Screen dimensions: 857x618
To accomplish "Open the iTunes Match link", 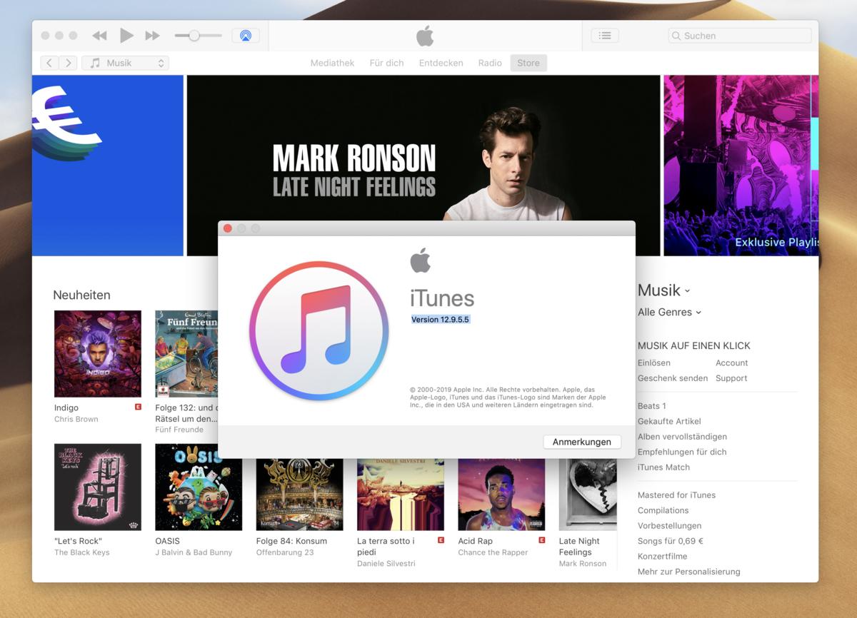I will click(663, 467).
